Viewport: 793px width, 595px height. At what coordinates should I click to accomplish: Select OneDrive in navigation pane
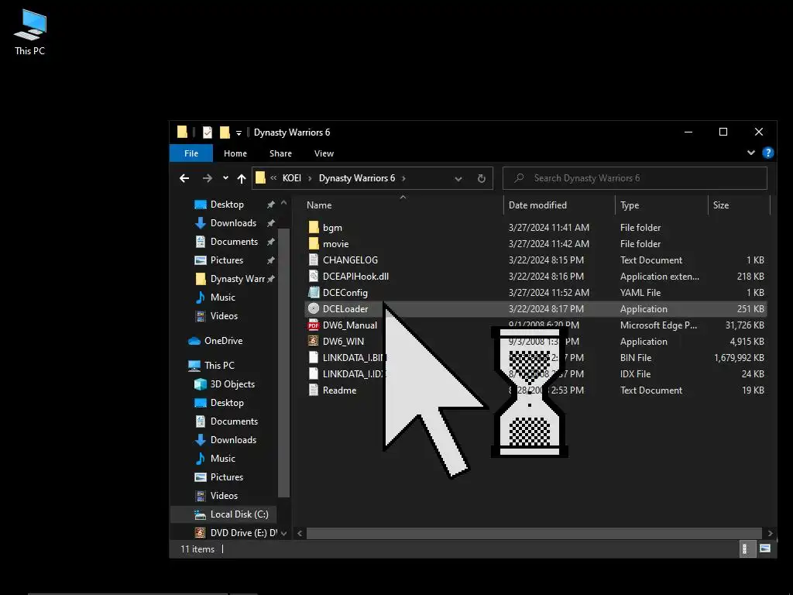(x=223, y=341)
